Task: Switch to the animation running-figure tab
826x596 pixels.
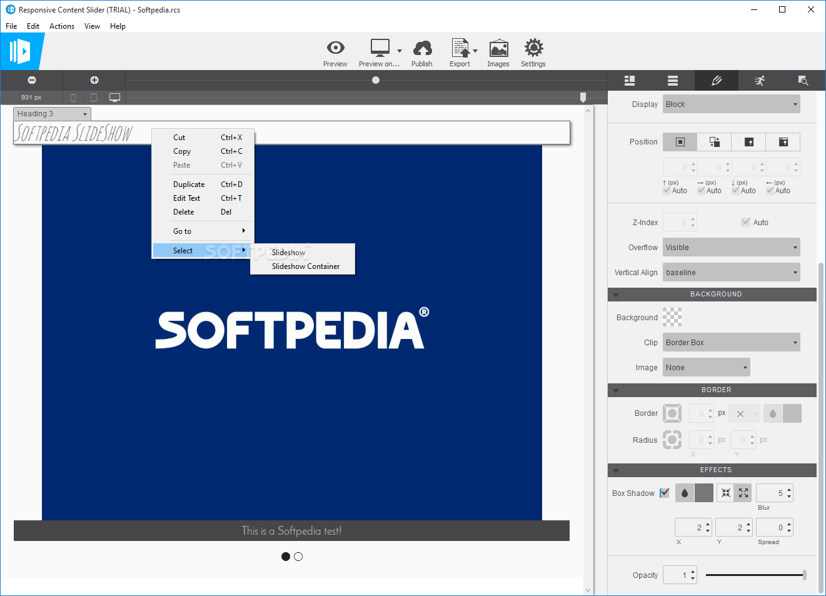Action: [760, 81]
